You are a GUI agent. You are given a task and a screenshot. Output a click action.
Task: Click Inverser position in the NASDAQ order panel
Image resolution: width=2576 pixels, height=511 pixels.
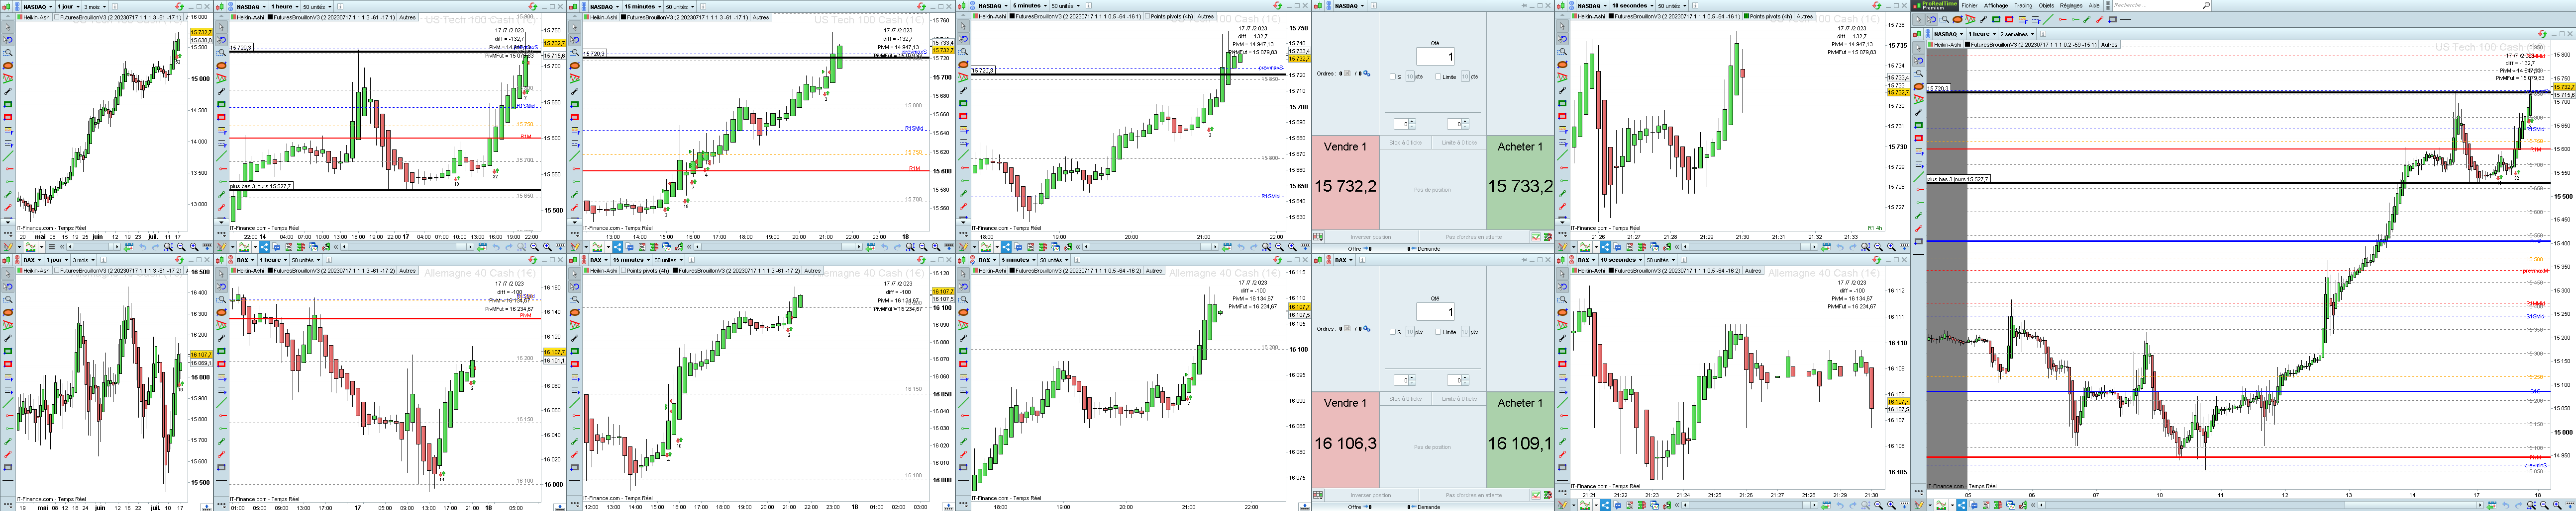pos(1371,237)
